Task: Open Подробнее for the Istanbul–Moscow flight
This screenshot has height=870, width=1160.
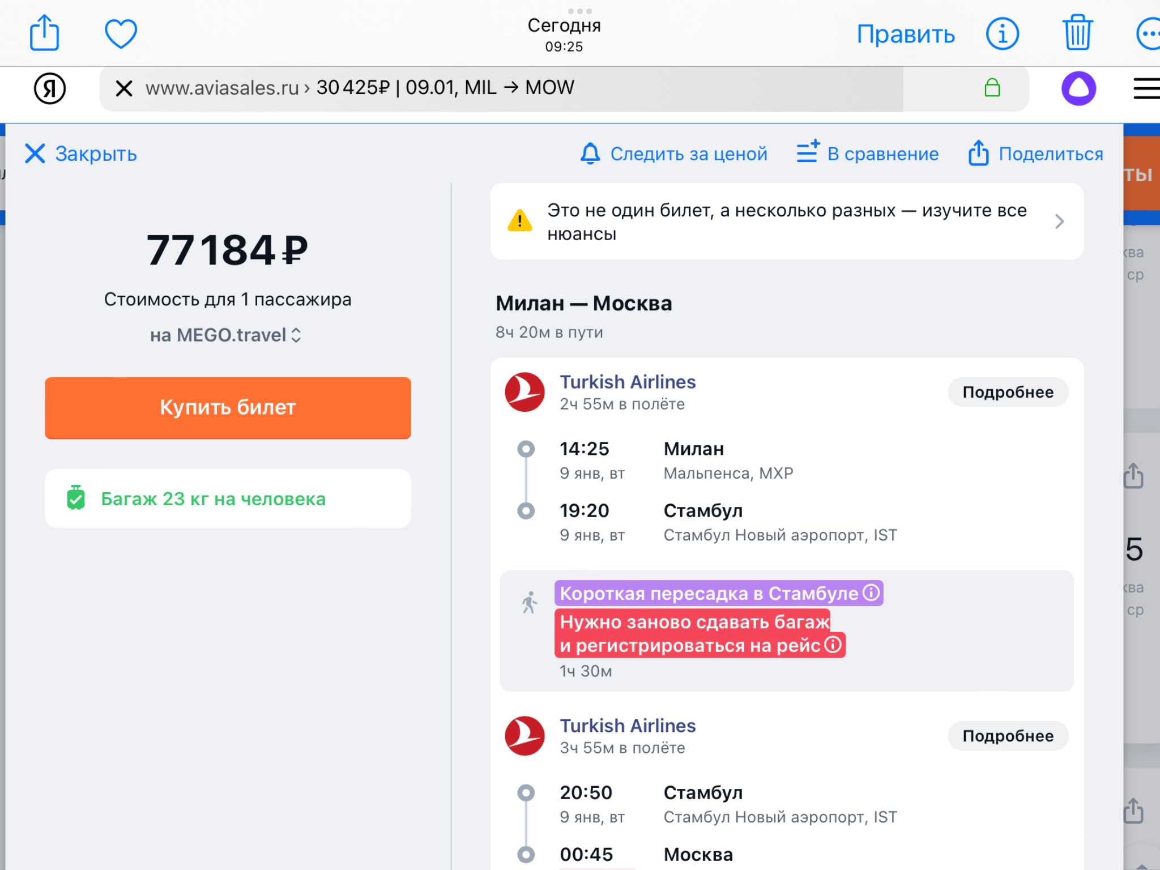Action: [1008, 736]
